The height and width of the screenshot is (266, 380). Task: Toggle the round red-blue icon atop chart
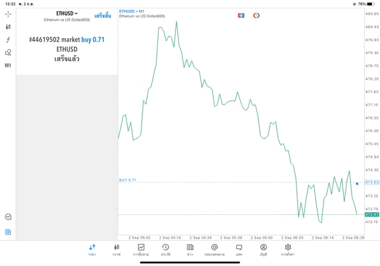tap(256, 15)
